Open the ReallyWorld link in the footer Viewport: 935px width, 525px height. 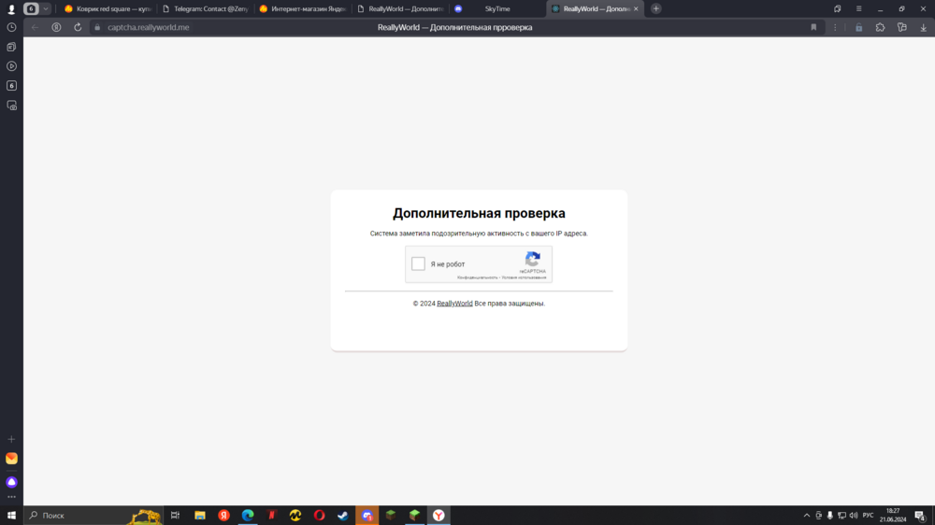(x=454, y=304)
